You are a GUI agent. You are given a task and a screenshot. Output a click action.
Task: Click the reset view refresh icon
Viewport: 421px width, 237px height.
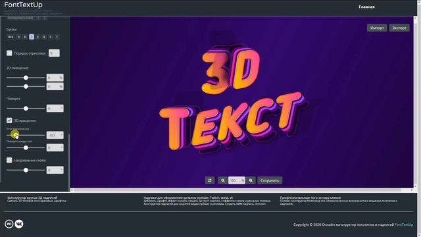pos(210,180)
